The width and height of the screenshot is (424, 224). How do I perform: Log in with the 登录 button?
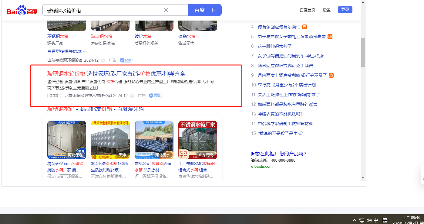(x=345, y=10)
